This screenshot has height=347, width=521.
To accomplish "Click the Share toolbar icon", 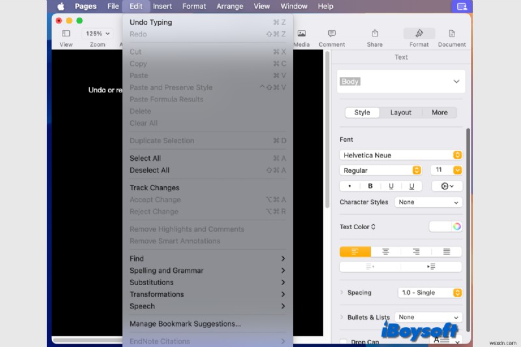I will (x=374, y=34).
